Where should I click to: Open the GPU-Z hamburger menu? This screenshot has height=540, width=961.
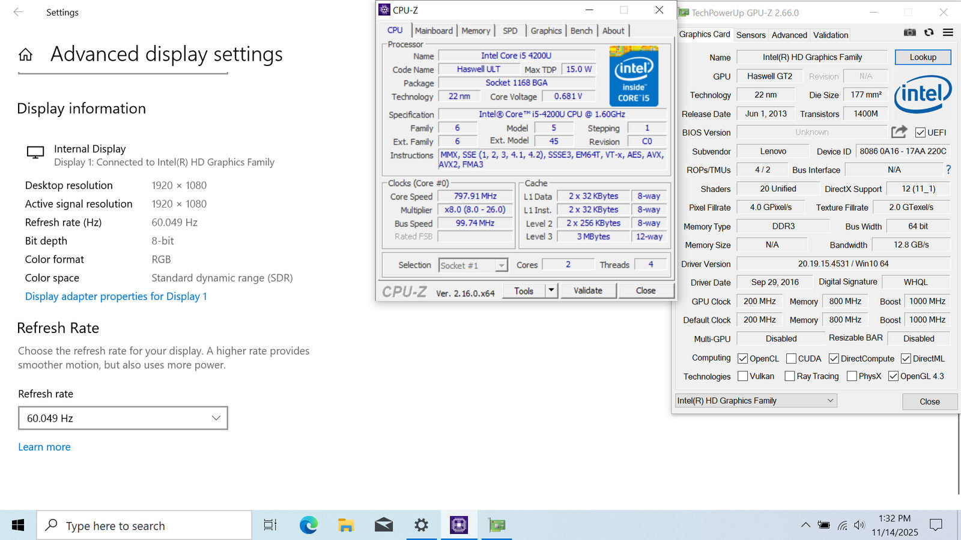pos(948,32)
